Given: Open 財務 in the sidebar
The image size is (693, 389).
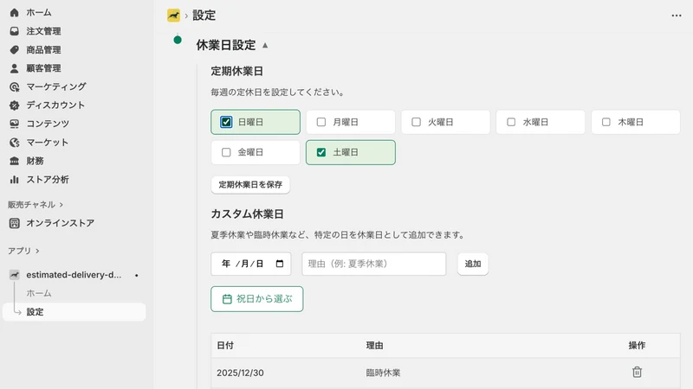Looking at the screenshot, I should pyautogui.click(x=35, y=161).
